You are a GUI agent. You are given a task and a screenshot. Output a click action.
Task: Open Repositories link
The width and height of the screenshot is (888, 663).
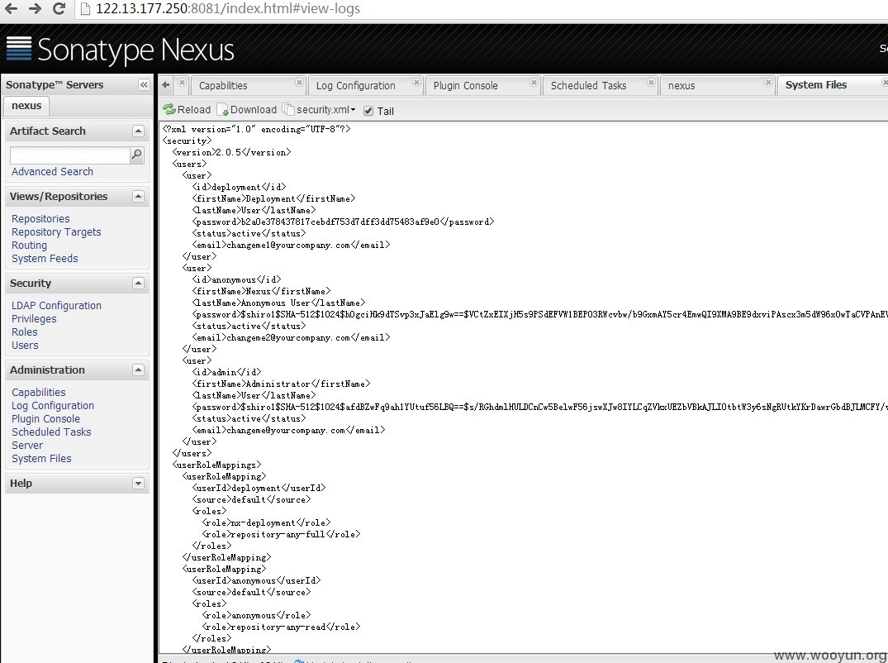[40, 219]
